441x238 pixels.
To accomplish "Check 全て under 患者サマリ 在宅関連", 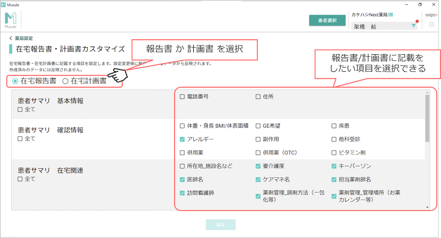I will 20,179.
